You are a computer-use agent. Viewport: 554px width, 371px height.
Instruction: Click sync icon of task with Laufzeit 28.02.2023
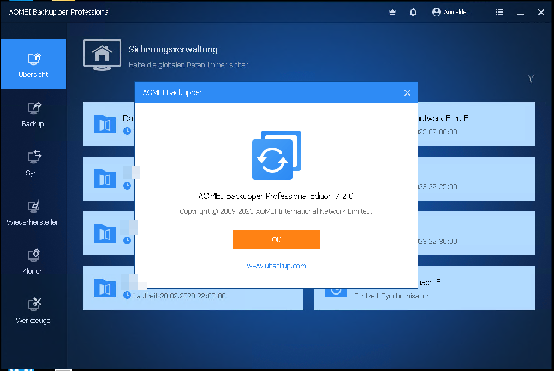105,288
